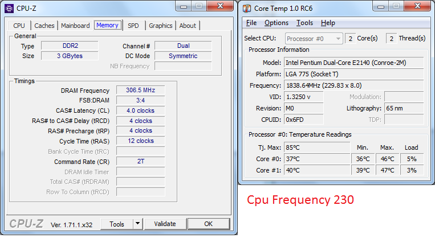Click the Core #1 temperature 40°C

coord(317,170)
